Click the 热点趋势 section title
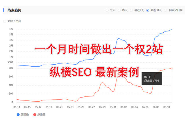 click(14, 10)
